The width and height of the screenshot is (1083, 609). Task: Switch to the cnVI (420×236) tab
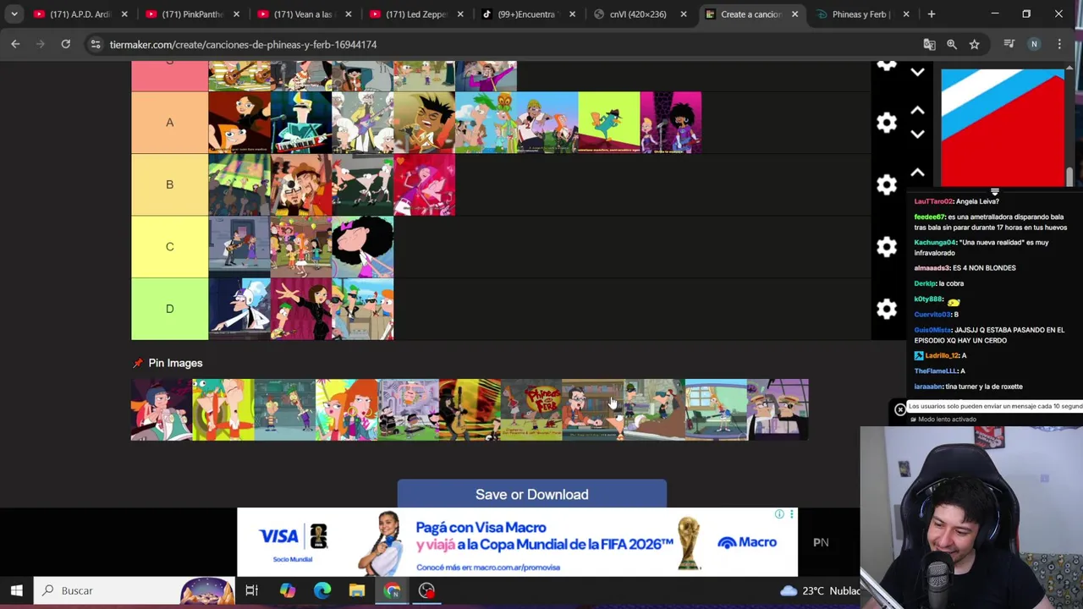[639, 14]
